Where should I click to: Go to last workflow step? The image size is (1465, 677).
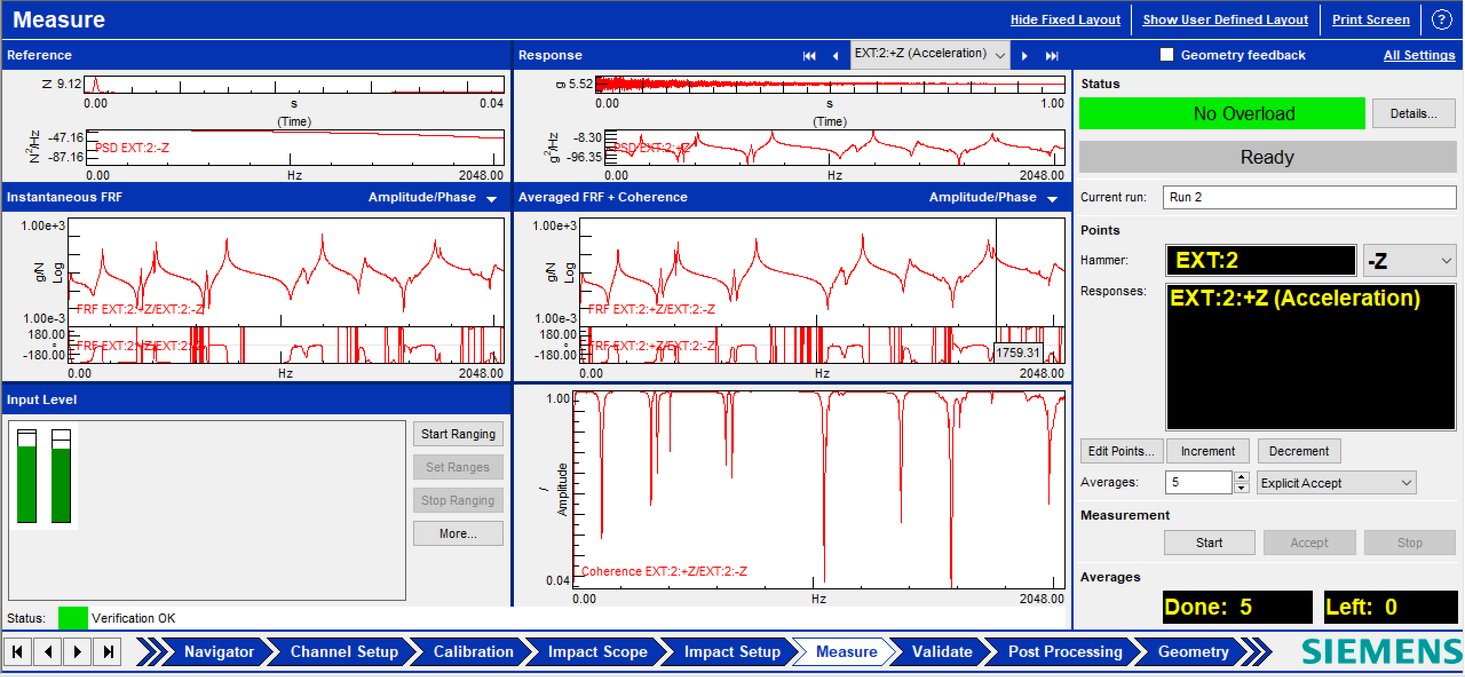coord(108,652)
